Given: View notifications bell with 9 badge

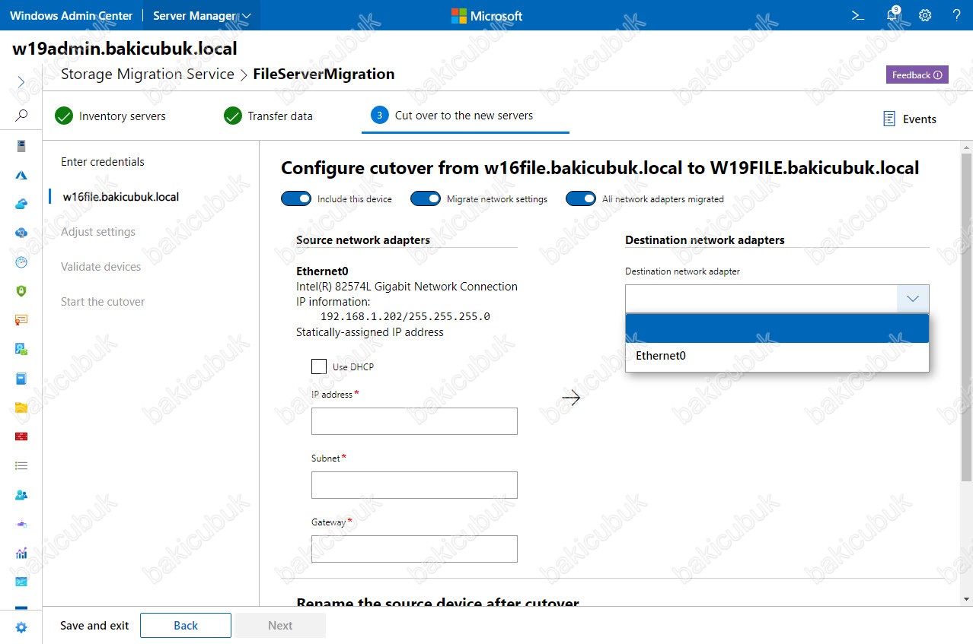Looking at the screenshot, I should (893, 15).
